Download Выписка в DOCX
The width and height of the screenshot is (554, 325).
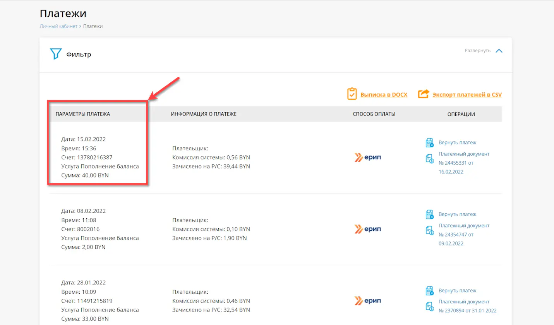pos(384,95)
